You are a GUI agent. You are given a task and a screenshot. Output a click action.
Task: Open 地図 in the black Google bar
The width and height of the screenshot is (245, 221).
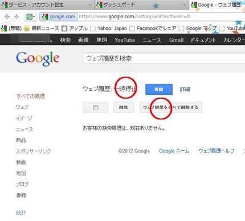[x=101, y=40]
